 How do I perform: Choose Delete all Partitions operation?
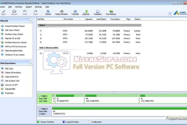point(13,73)
